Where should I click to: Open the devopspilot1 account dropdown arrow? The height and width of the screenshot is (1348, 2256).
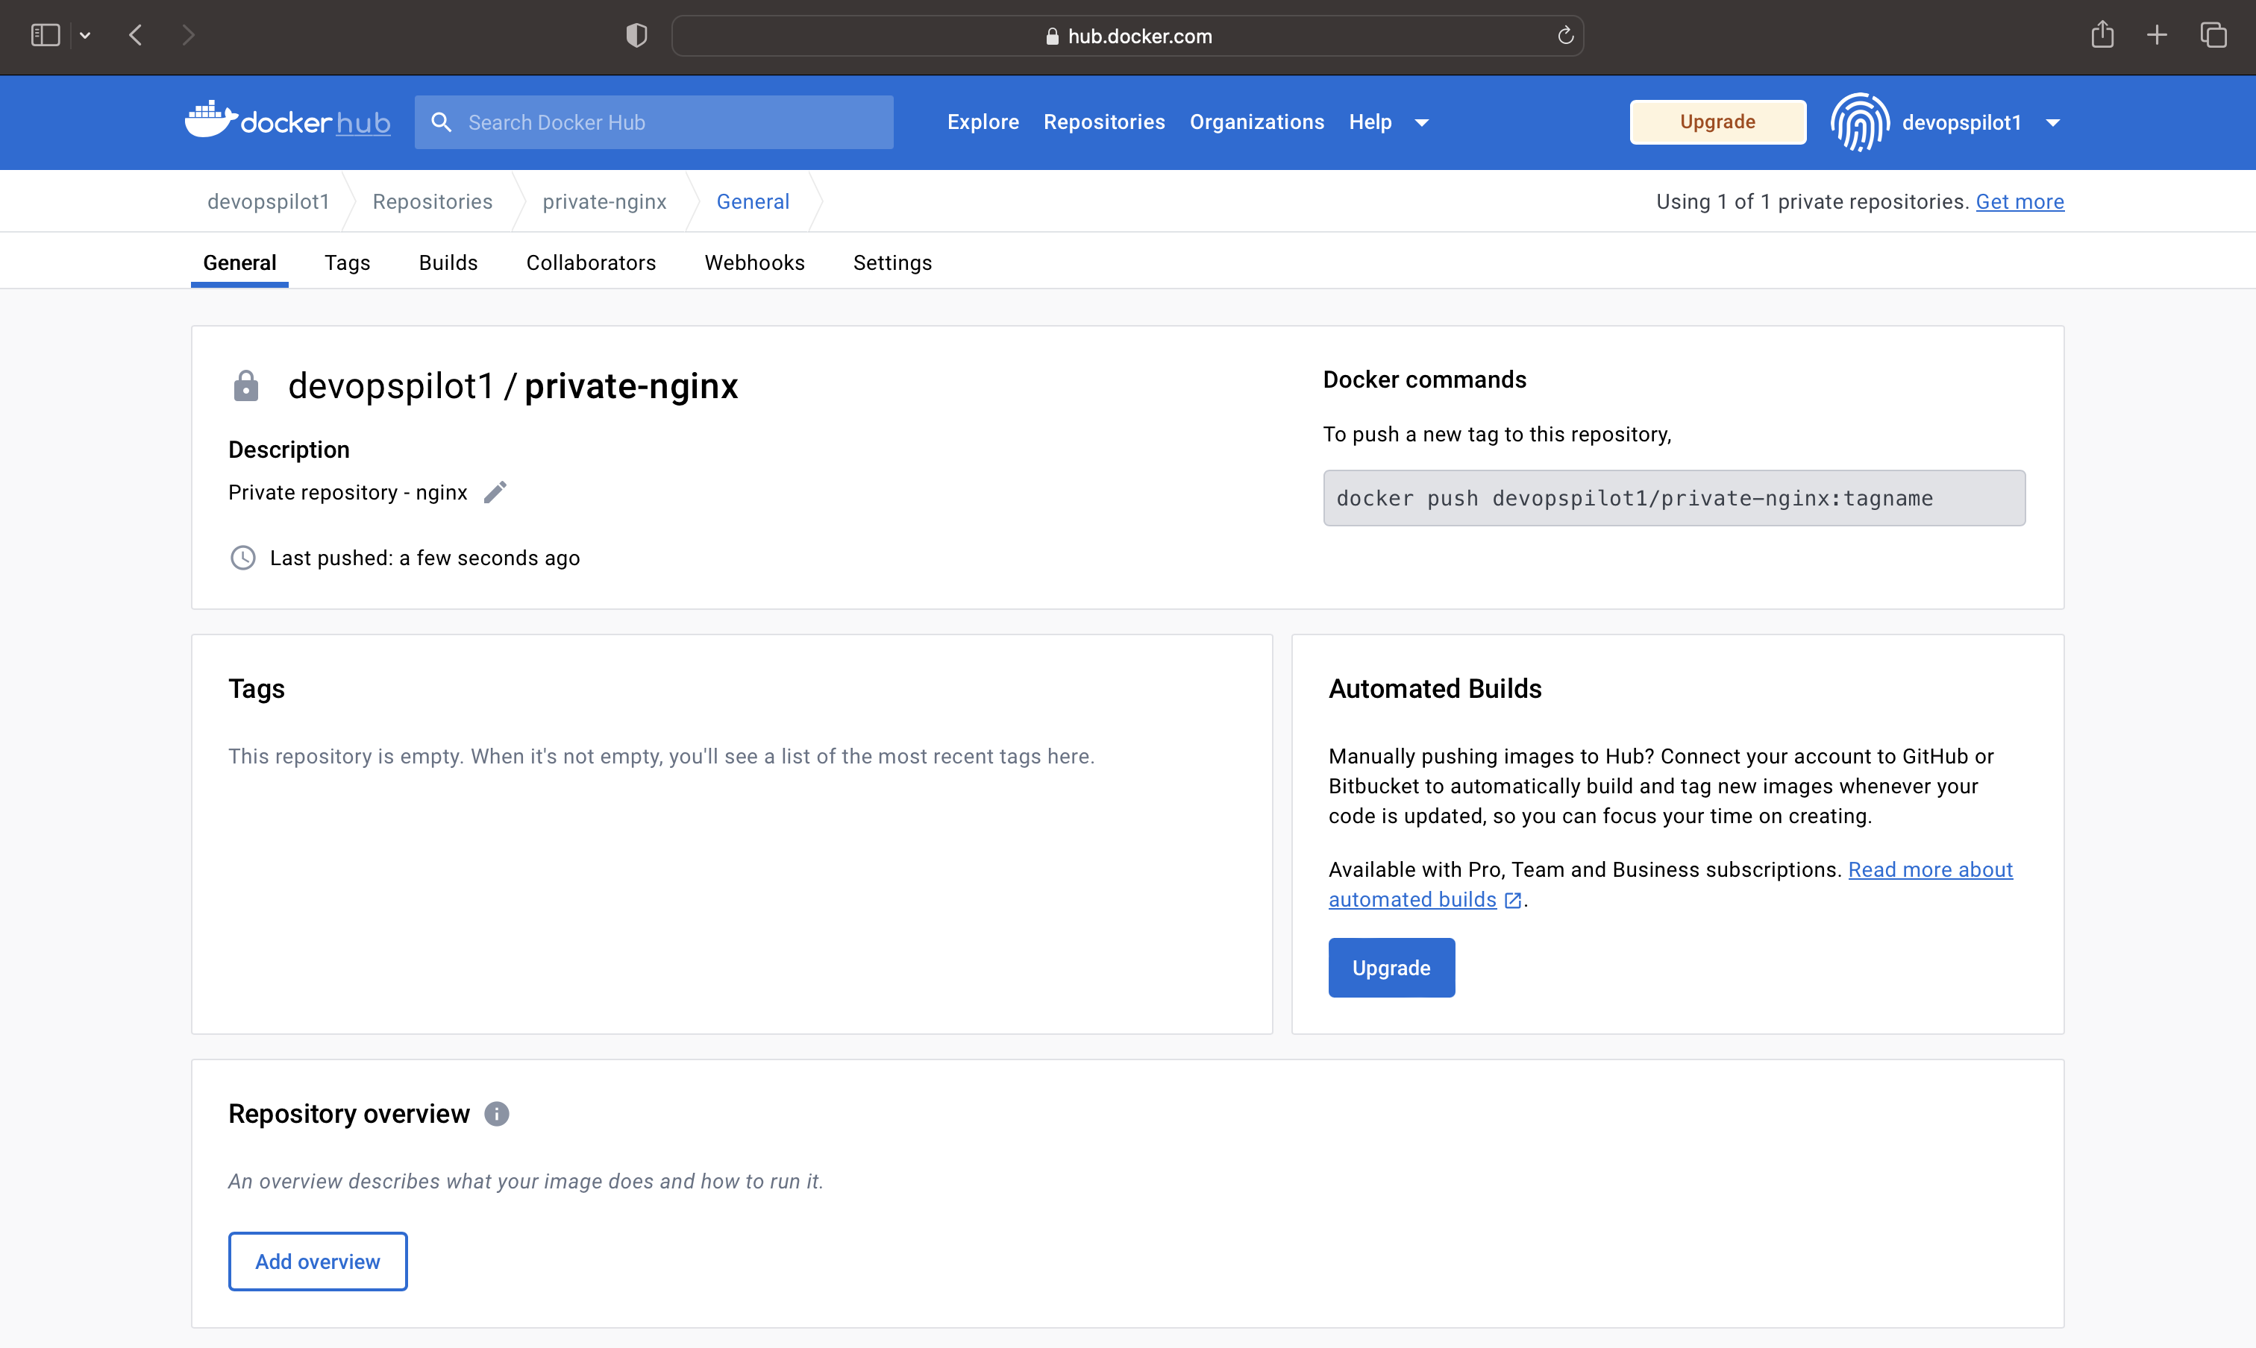(2052, 122)
